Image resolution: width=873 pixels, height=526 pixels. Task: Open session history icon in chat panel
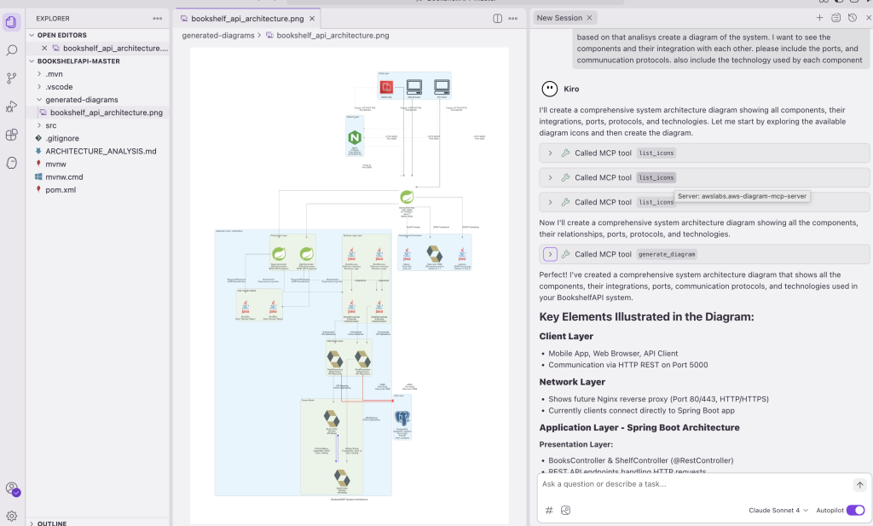[853, 17]
